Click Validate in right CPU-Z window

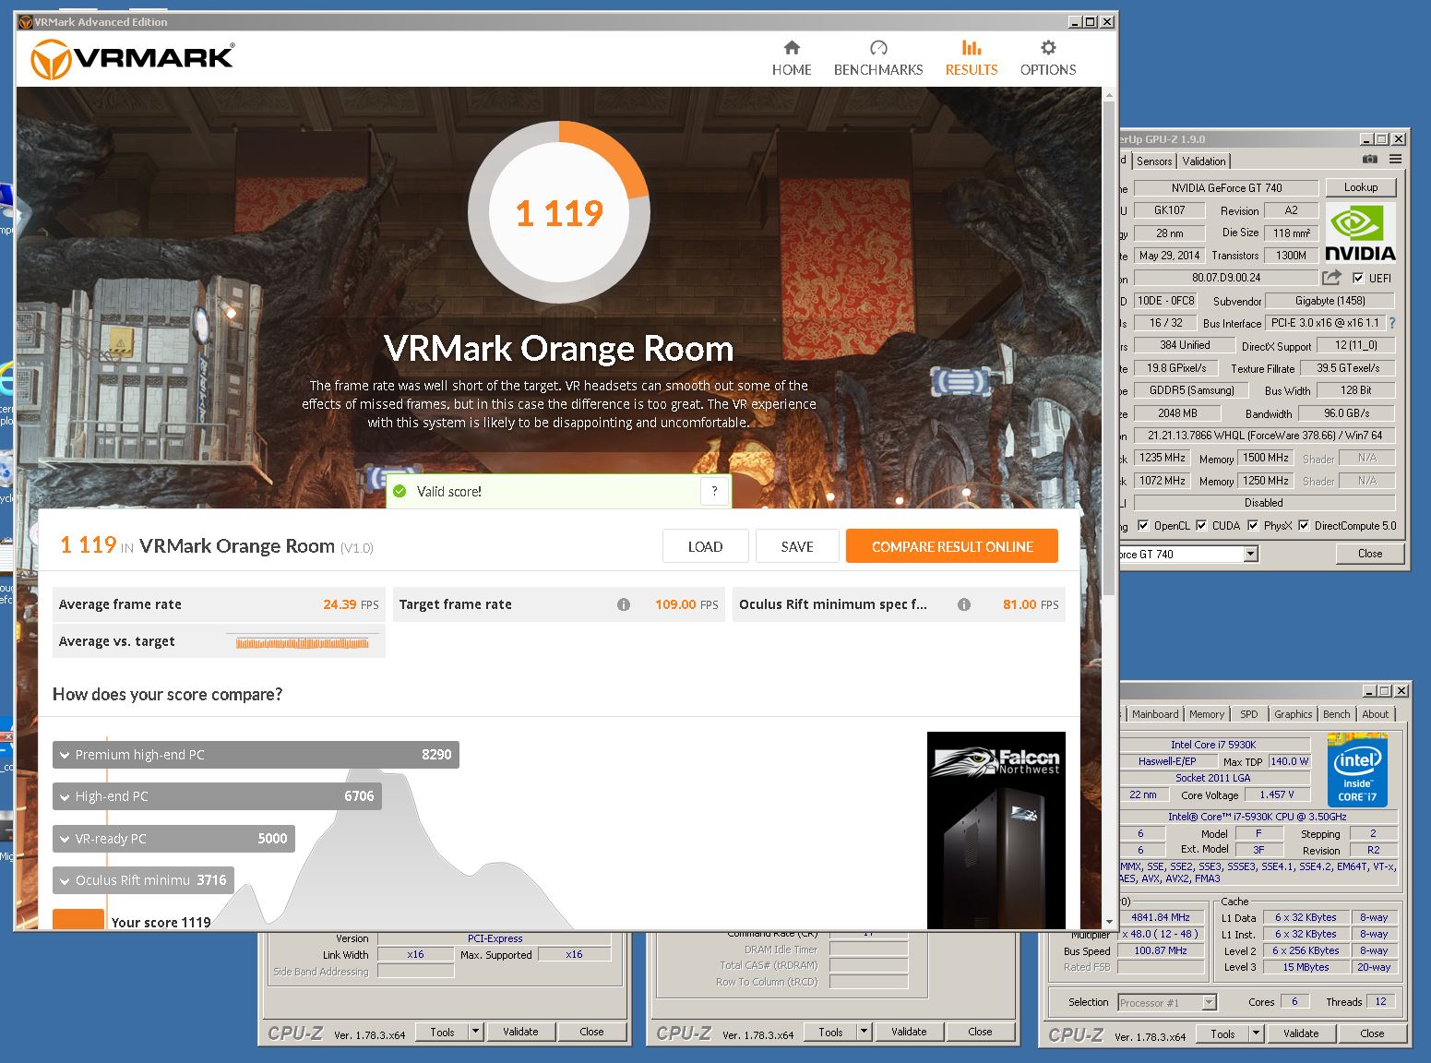tap(1301, 1033)
